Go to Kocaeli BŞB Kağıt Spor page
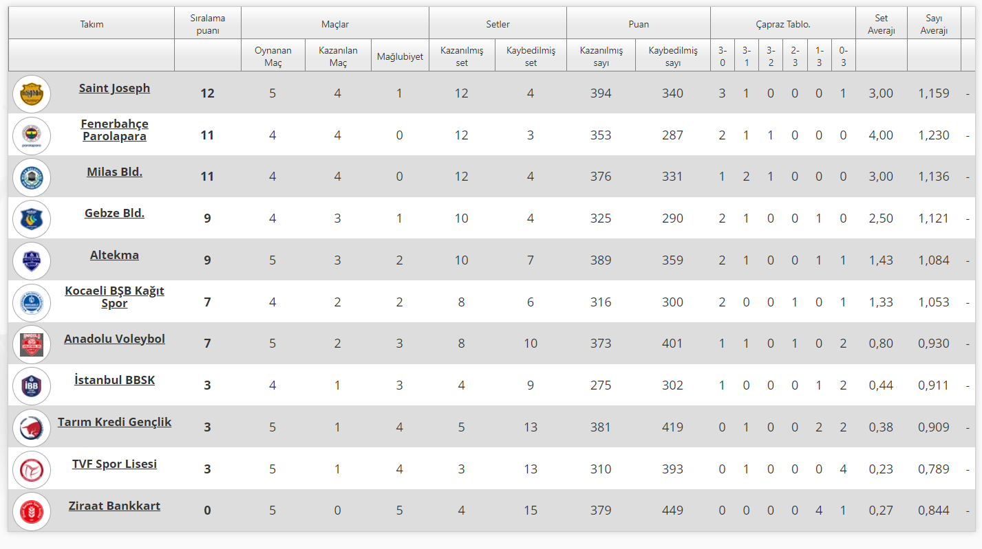982x549 pixels. (114, 297)
